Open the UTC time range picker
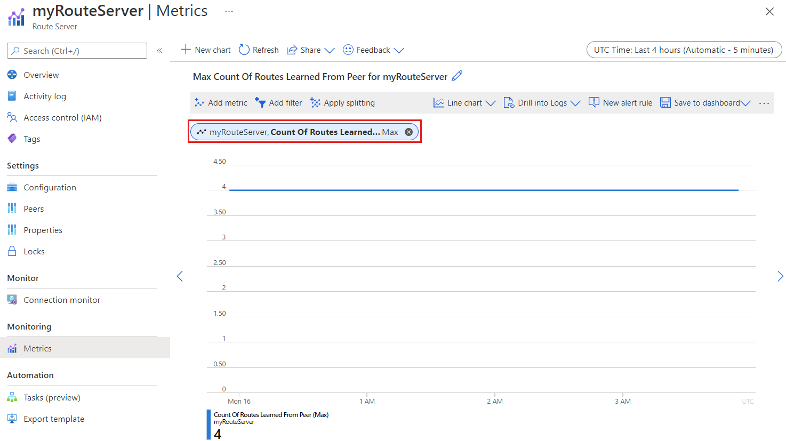Screen dimensions: 786x441 point(684,50)
